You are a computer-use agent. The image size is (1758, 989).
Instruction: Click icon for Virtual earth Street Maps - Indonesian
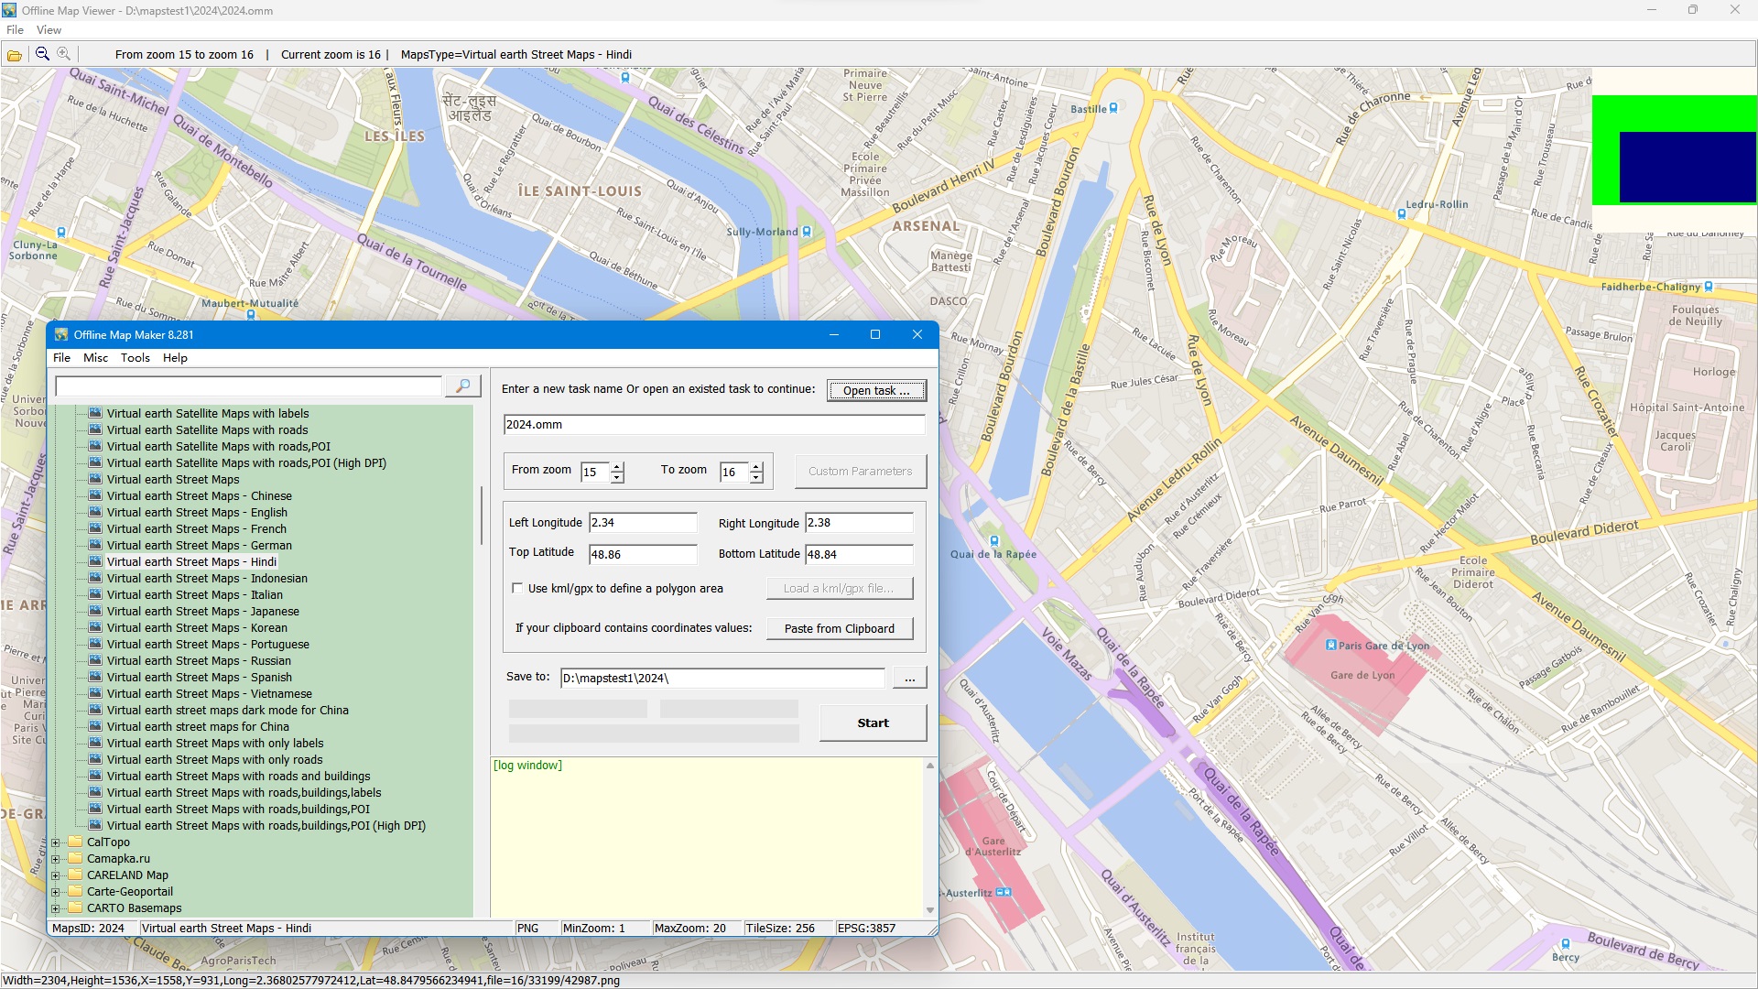pos(95,578)
